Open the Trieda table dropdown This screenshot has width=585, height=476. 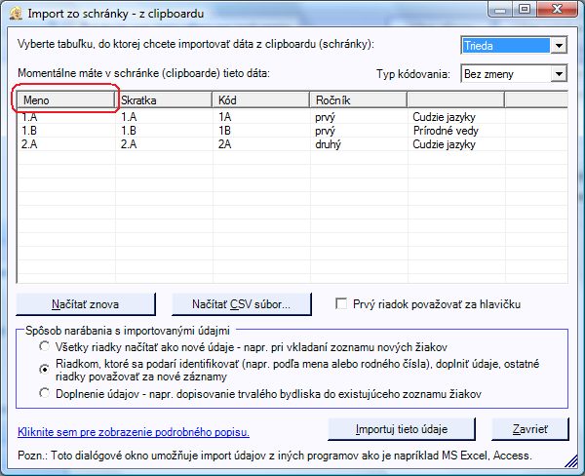click(559, 46)
